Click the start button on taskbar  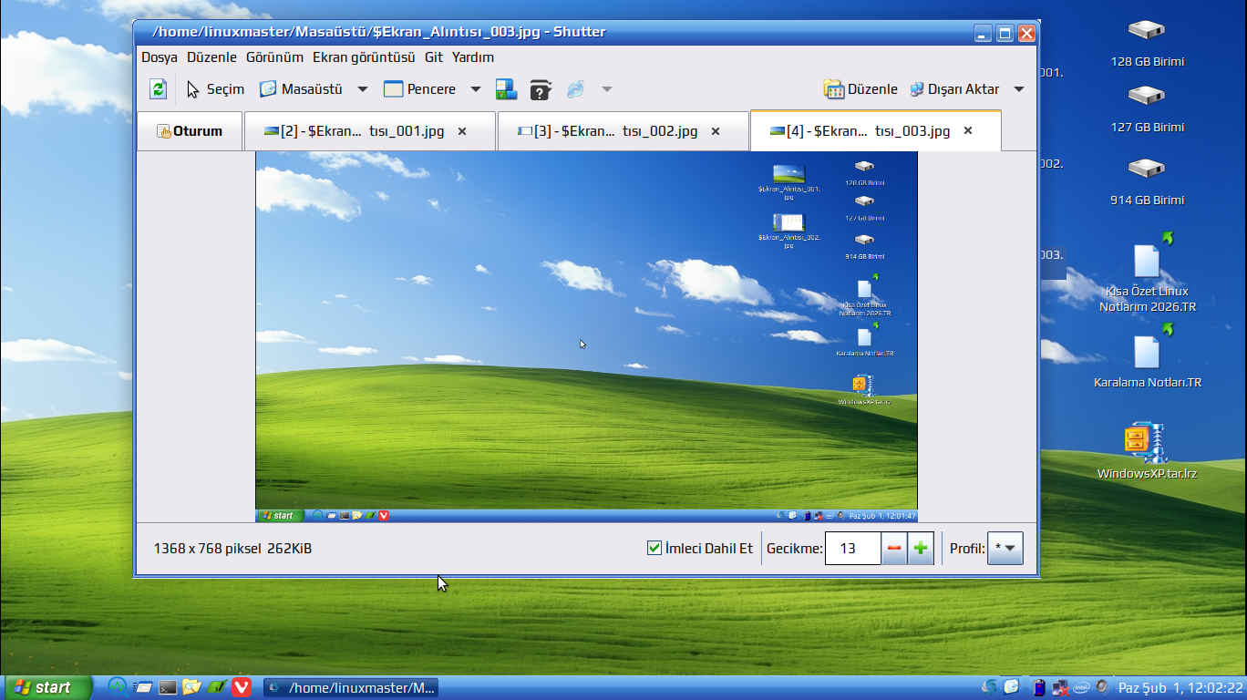tap(47, 687)
